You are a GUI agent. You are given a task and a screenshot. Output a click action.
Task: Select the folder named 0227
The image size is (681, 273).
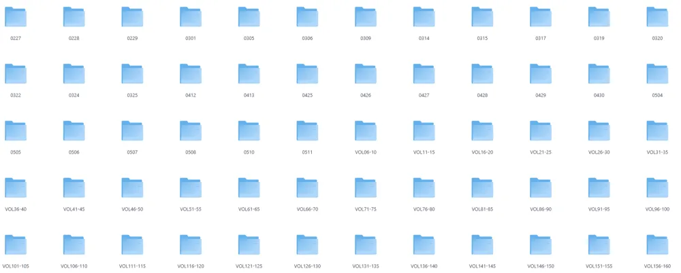(x=15, y=17)
